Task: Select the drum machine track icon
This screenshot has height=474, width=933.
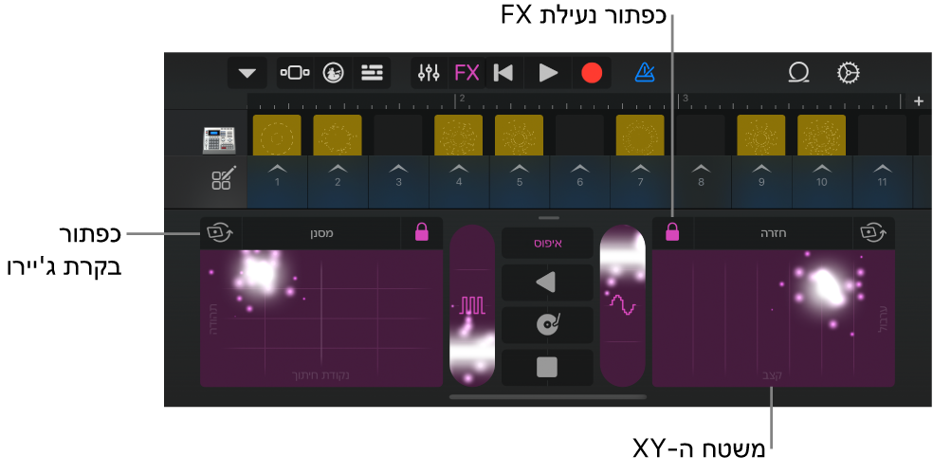Action: tap(218, 141)
